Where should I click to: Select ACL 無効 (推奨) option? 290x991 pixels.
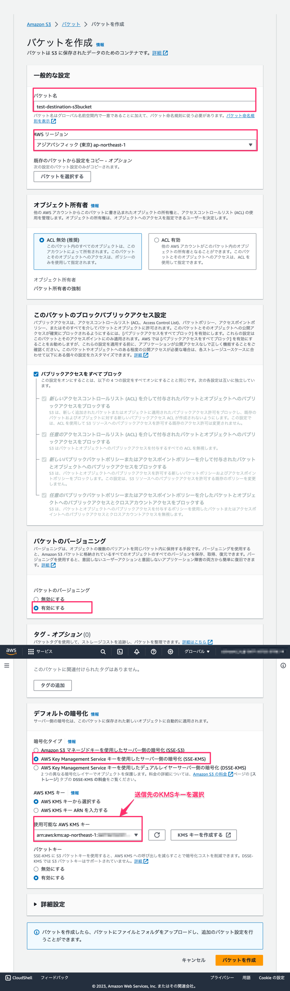pyautogui.click(x=42, y=240)
